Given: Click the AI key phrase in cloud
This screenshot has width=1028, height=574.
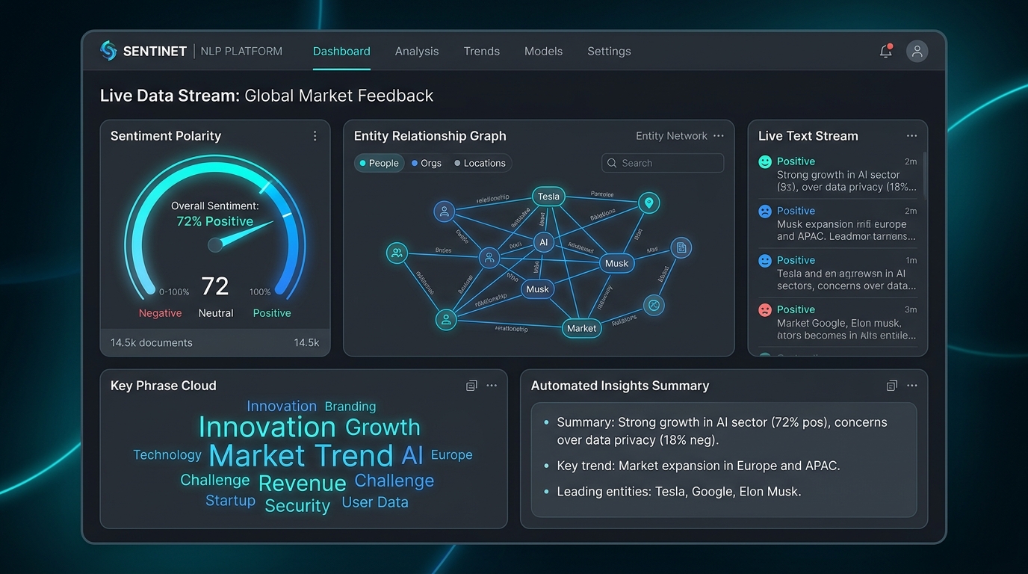Looking at the screenshot, I should (x=412, y=455).
